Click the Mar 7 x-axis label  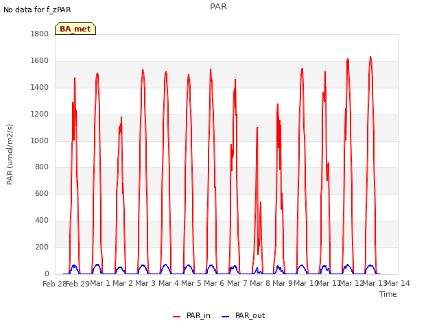[237, 283]
